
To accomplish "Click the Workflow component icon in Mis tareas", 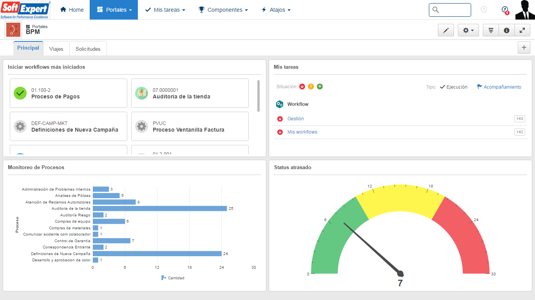I will coord(279,104).
